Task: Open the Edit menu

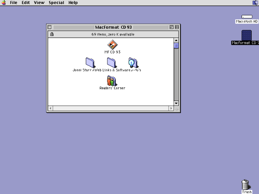Action: [26, 3]
